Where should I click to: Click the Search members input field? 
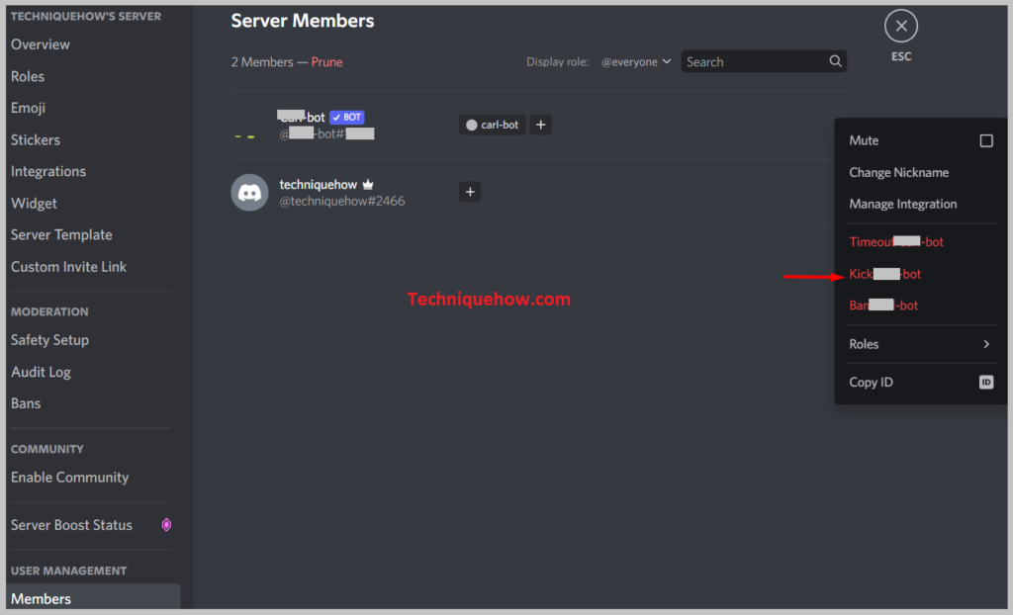click(x=754, y=61)
